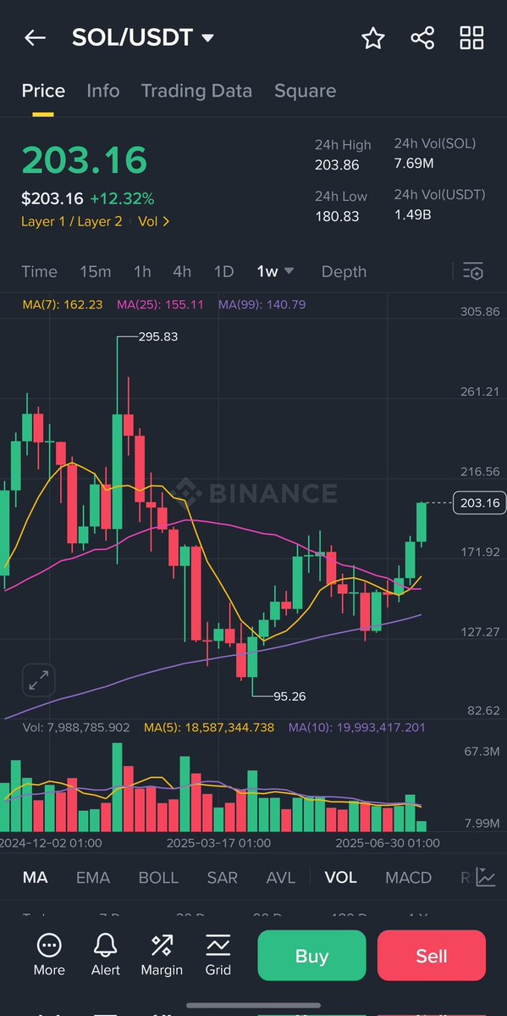Image resolution: width=507 pixels, height=1016 pixels.
Task: Tap the red Sell button
Action: [x=431, y=955]
